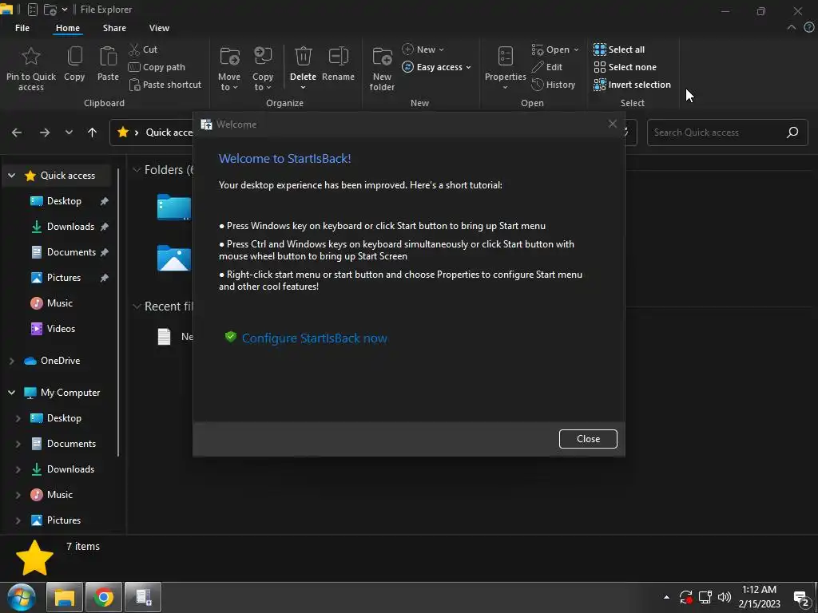Open the Easy access dropdown
This screenshot has width=818, height=613.
pyautogui.click(x=437, y=67)
